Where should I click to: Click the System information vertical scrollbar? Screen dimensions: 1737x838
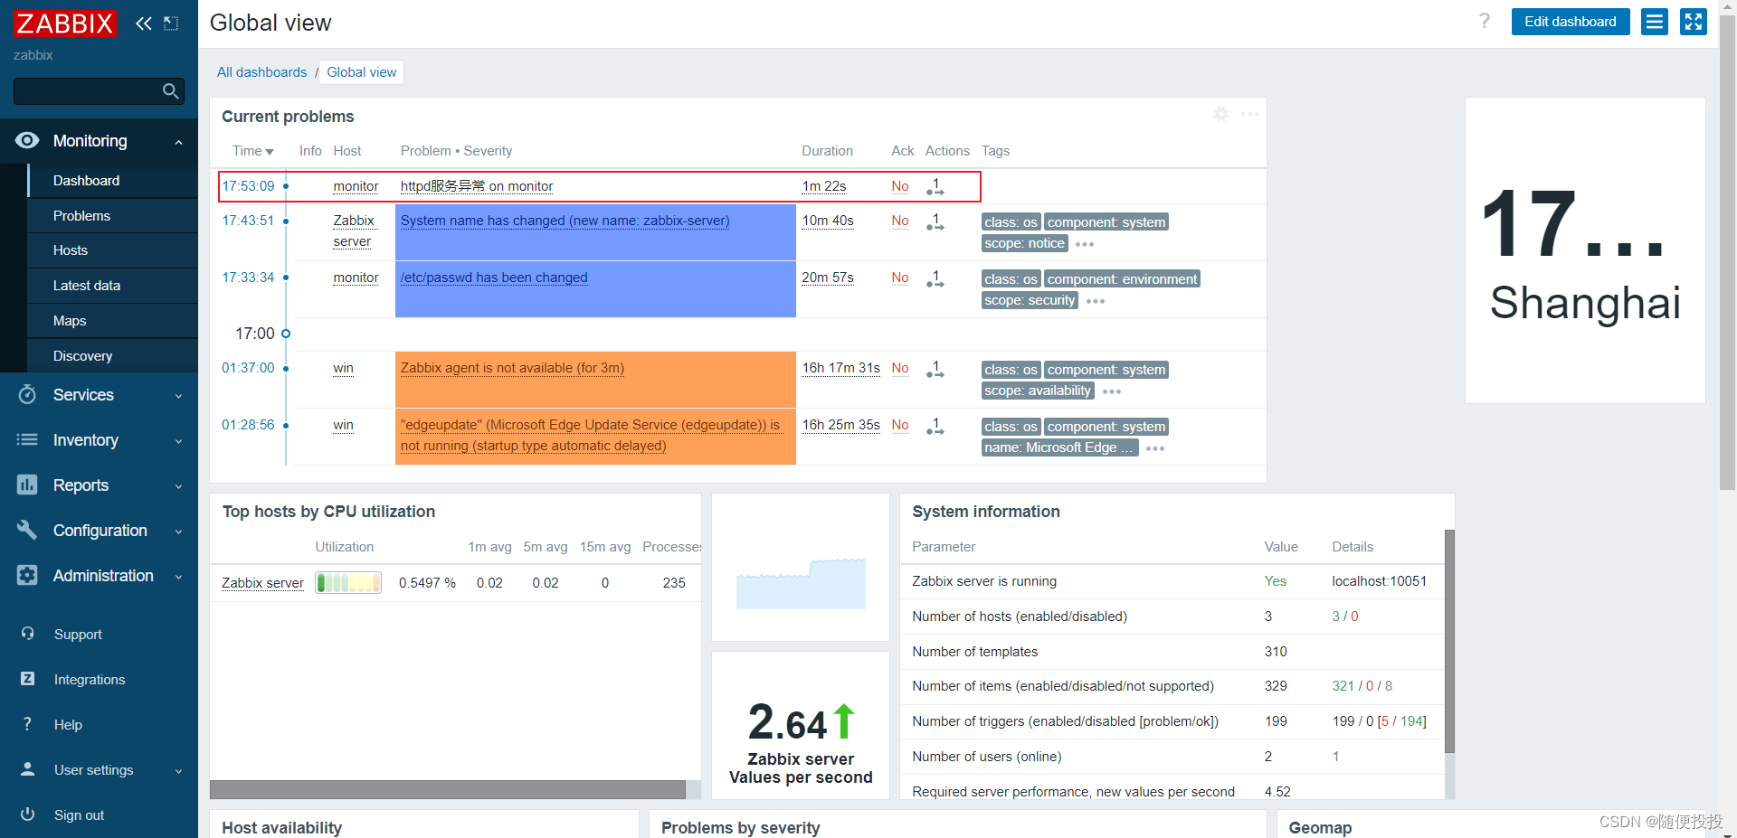tap(1449, 642)
